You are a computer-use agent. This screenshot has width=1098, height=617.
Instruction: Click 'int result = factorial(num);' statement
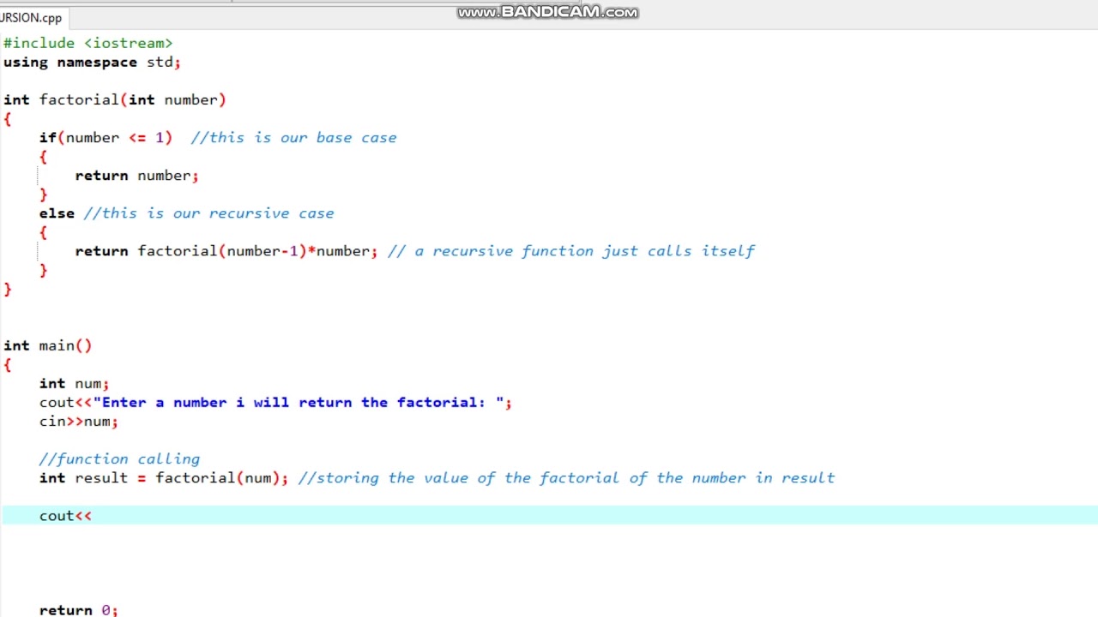click(164, 477)
